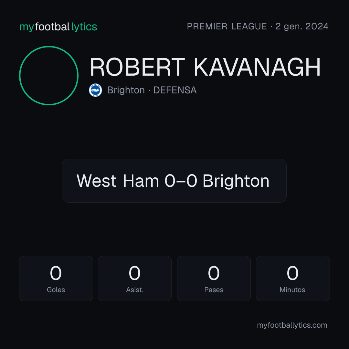This screenshot has width=349, height=349.
Task: Click the 2 gen. 2024 date text
Action: pyautogui.click(x=302, y=26)
